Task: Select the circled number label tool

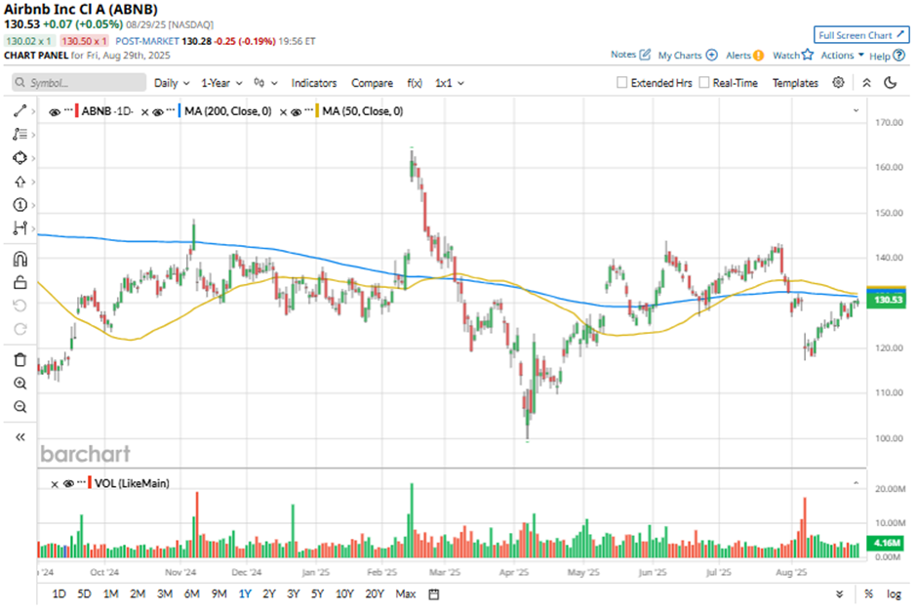Action: coord(20,205)
